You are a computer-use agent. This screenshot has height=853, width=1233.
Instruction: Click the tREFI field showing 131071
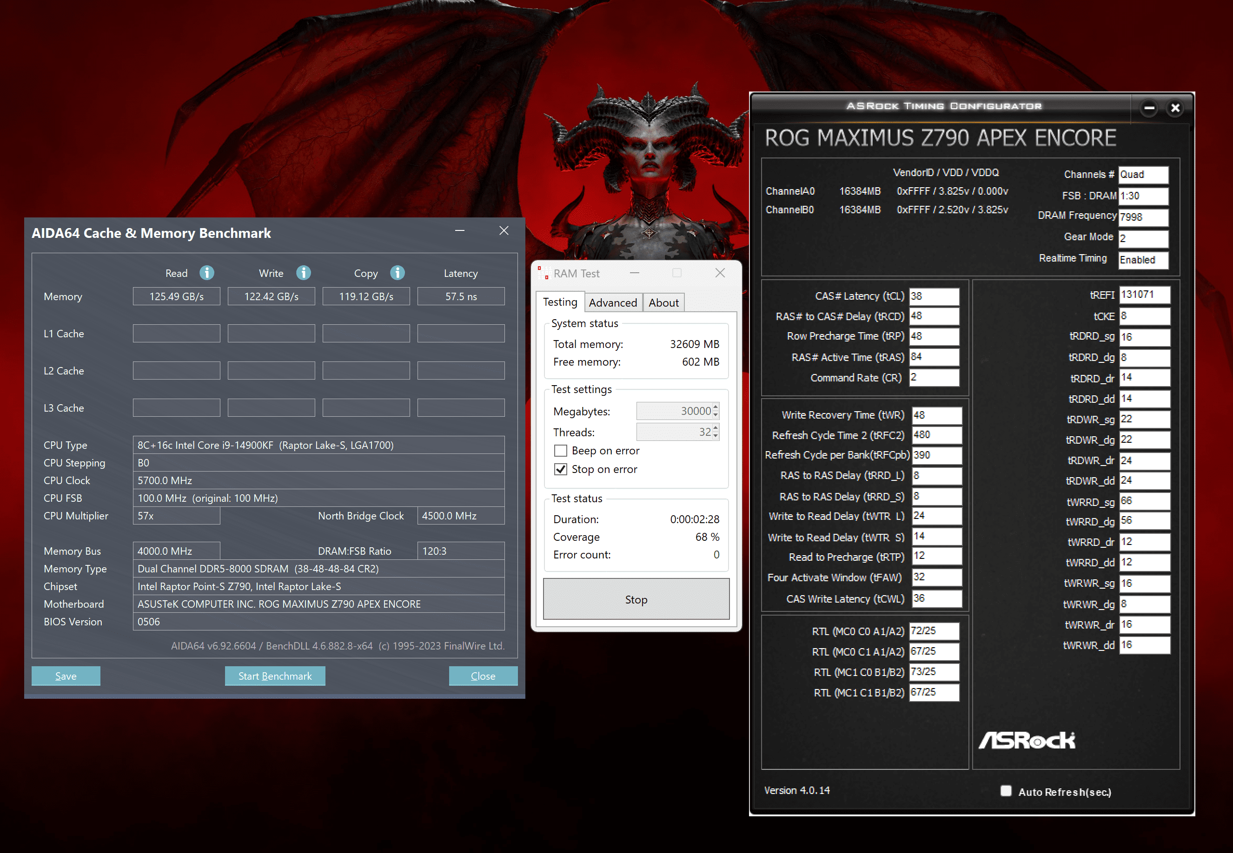(1145, 295)
